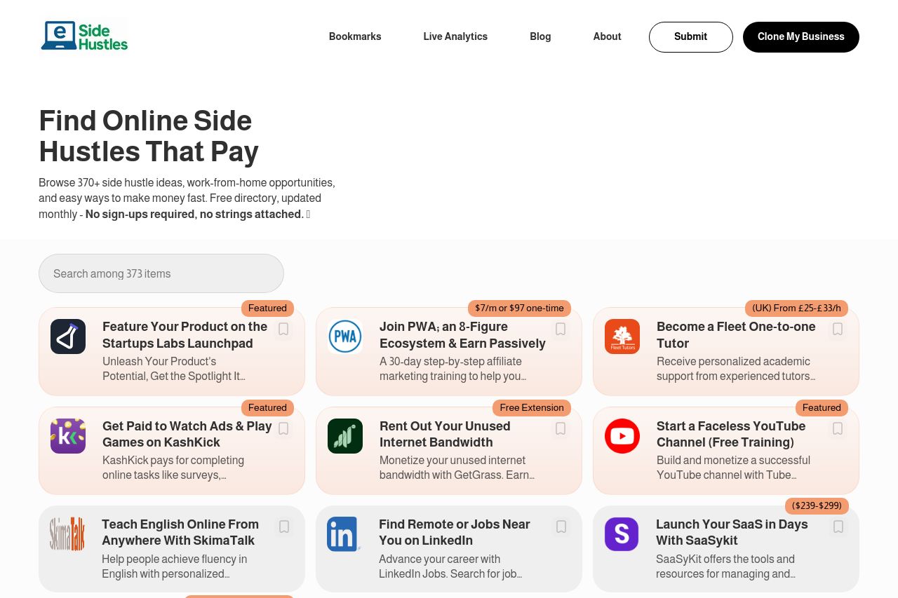
Task: Click Featured badge on YouTube Channel card
Action: tap(822, 408)
